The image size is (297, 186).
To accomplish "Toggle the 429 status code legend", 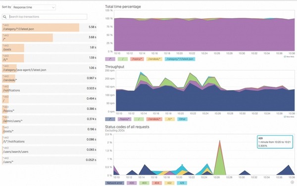I will point(182,183).
